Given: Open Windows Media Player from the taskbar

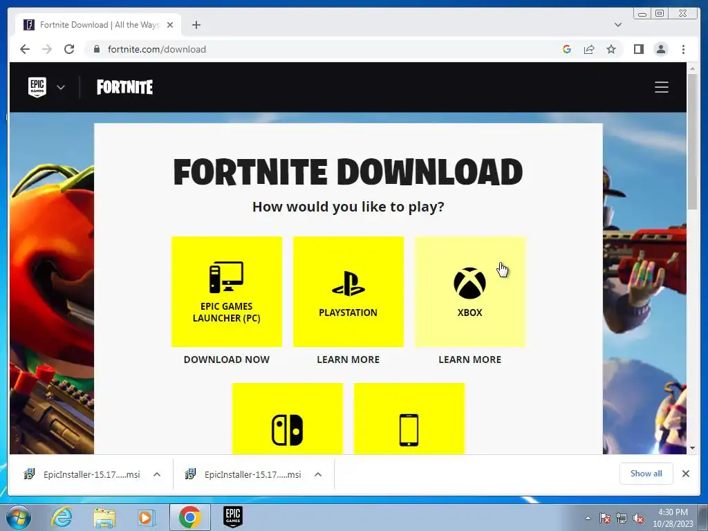Looking at the screenshot, I should pos(146,517).
